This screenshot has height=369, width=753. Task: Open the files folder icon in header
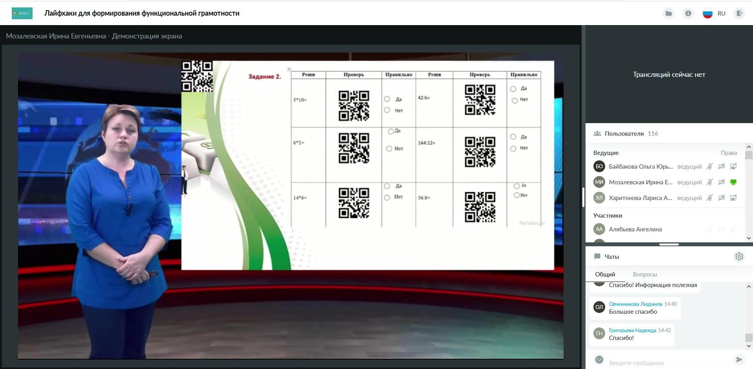click(669, 13)
